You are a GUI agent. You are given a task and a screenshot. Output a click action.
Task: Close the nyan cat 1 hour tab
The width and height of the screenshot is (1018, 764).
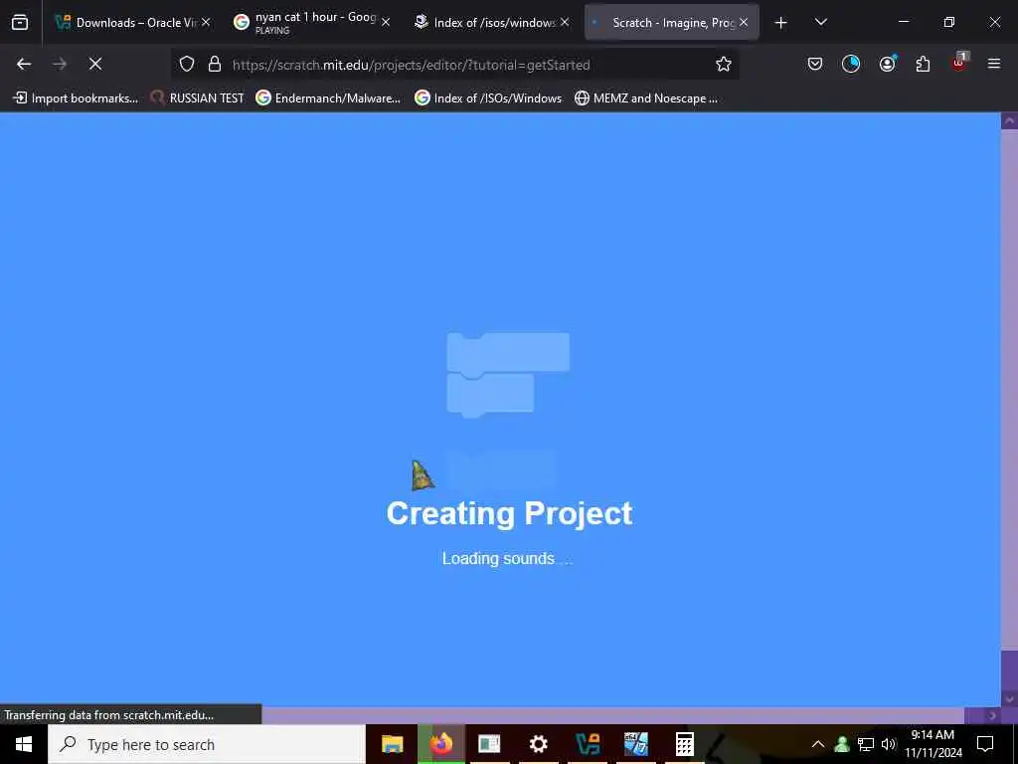coord(386,22)
